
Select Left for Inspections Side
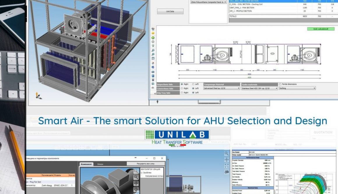click(x=192, y=84)
